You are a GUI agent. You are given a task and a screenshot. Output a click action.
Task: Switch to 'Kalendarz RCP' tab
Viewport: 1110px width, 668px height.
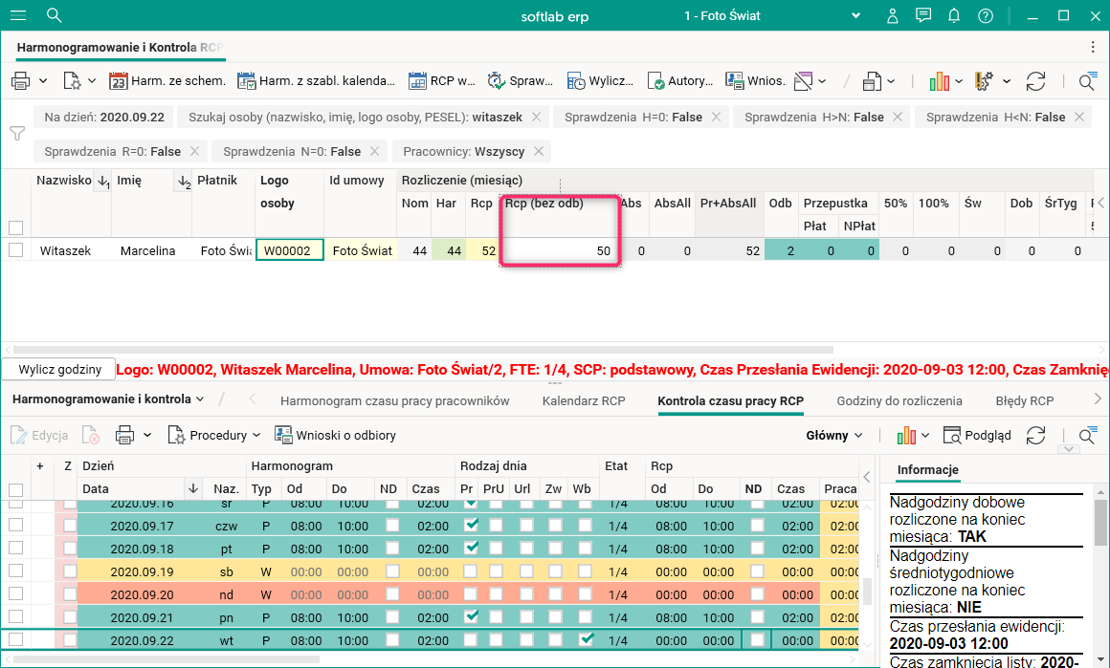(583, 401)
